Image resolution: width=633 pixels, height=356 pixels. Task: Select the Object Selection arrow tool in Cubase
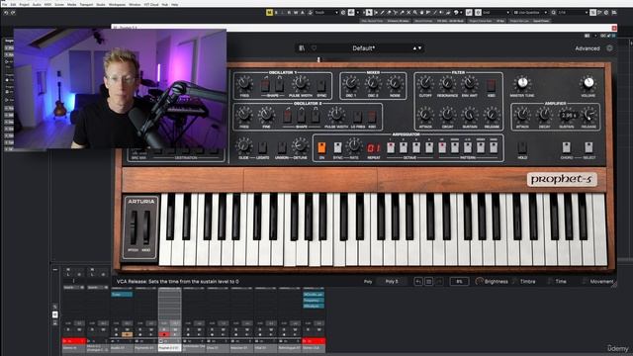pyautogui.click(x=369, y=13)
